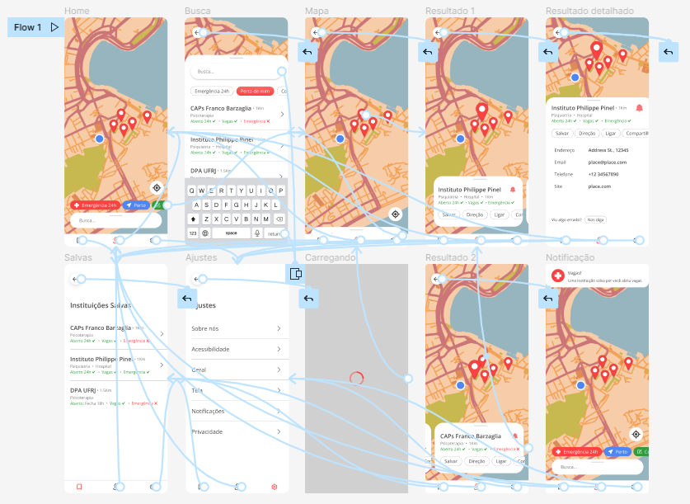Screen dimensions: 690x504
Task: Select Resultado detalhado frame label
Action: (589, 11)
